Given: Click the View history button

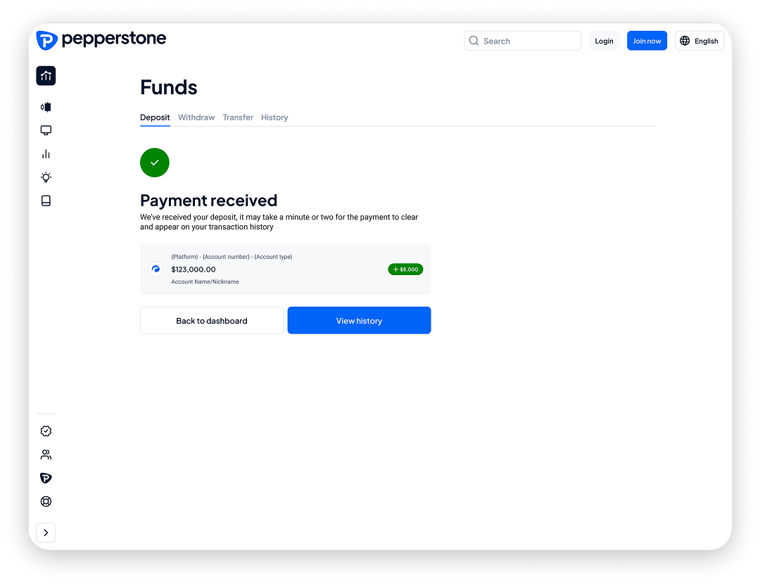Looking at the screenshot, I should click(x=359, y=320).
